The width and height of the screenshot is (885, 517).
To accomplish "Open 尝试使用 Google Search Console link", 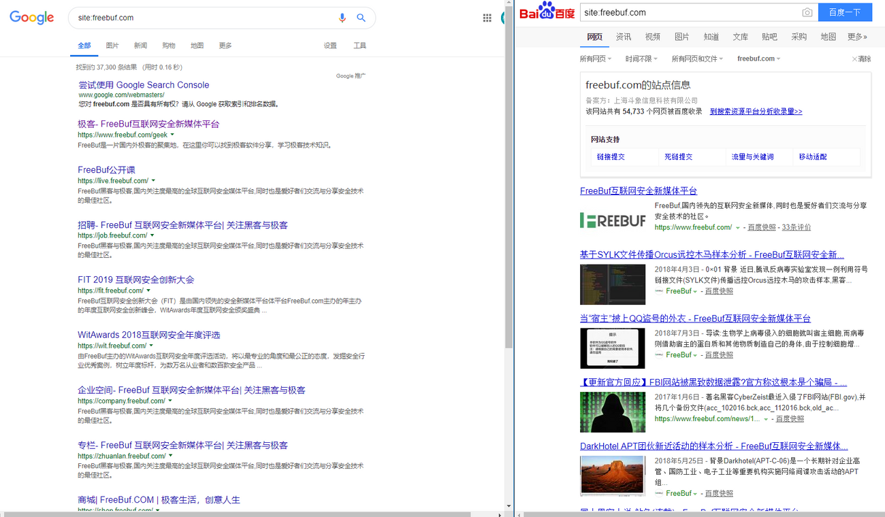I will coord(144,85).
